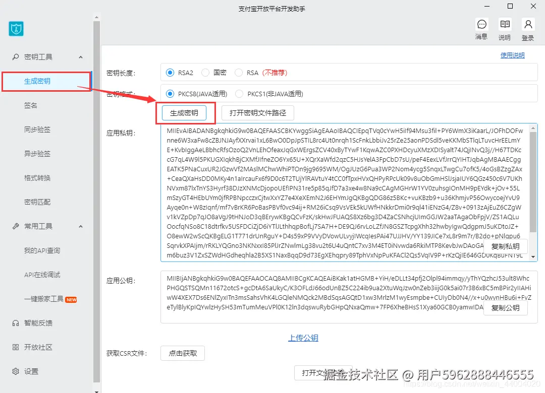The width and height of the screenshot is (545, 393).
Task: Click the 智能反馈 headset icon
Action: point(15,323)
